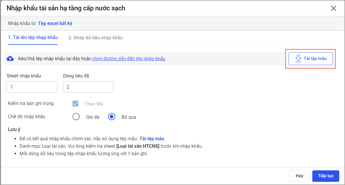
Task: Click the cloud upload icon
Action: (10, 59)
